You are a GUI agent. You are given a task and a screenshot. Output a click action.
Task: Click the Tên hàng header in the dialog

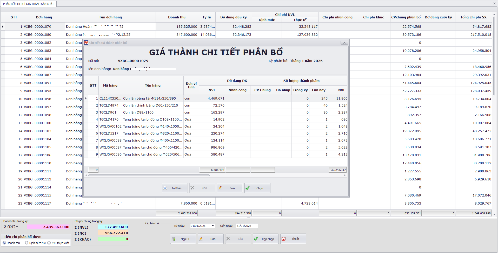153,85
